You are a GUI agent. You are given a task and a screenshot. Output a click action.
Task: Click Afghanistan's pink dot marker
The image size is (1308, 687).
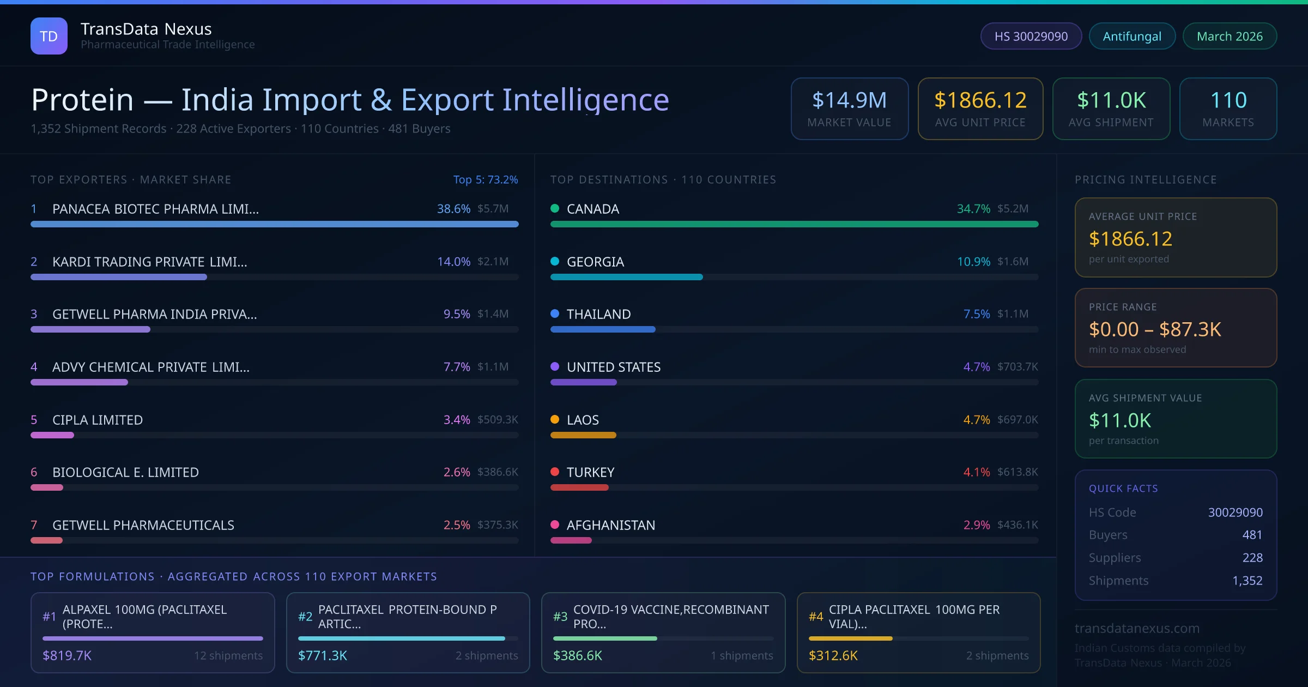555,525
